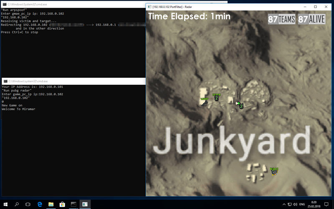Click 'Resolving victim and target...' line

pyautogui.click(x=29, y=21)
